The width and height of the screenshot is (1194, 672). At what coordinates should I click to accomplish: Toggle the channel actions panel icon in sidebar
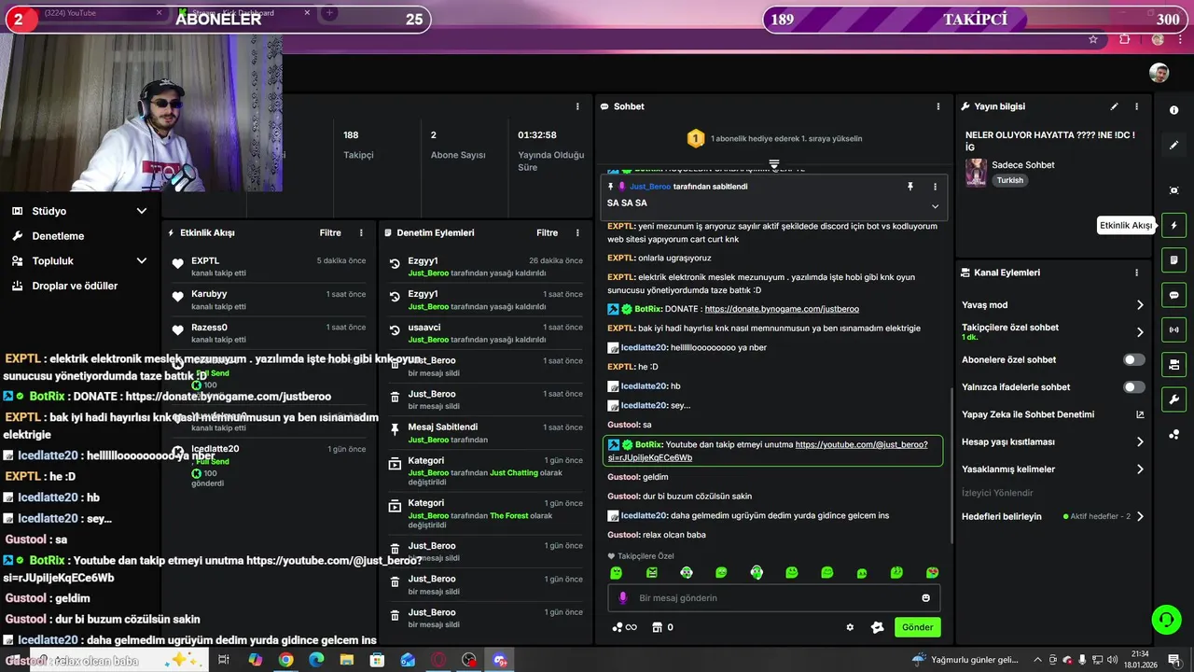click(1173, 364)
